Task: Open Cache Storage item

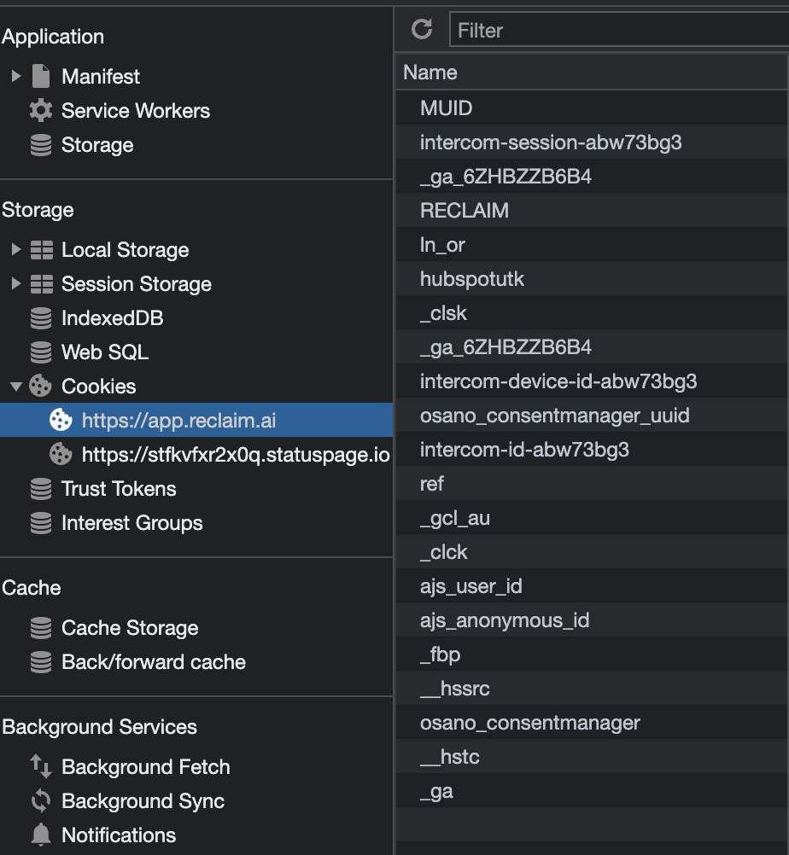Action: [x=130, y=628]
